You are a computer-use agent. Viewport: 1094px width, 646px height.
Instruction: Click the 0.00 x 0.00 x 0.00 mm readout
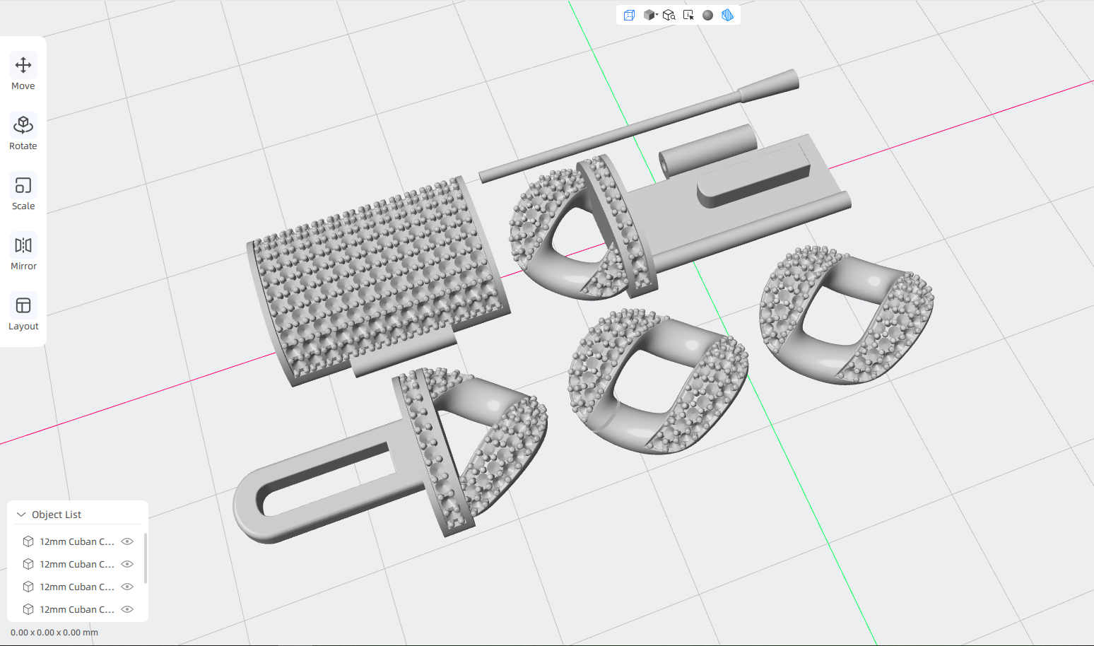pyautogui.click(x=54, y=633)
